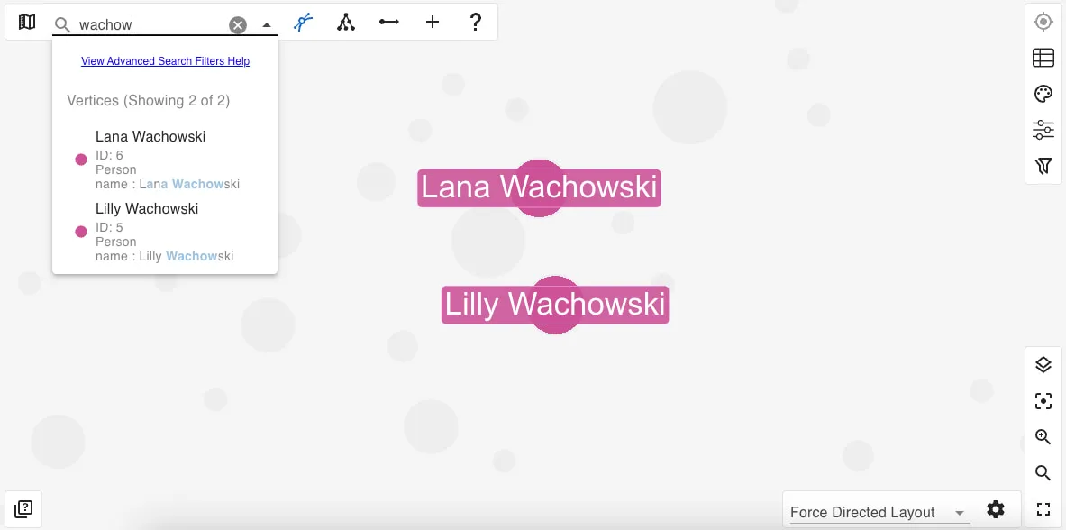Open the color palette styling icon

(1043, 94)
